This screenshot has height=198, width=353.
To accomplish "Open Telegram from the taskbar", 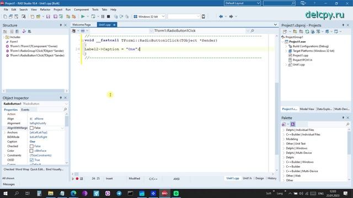I will point(119,193).
